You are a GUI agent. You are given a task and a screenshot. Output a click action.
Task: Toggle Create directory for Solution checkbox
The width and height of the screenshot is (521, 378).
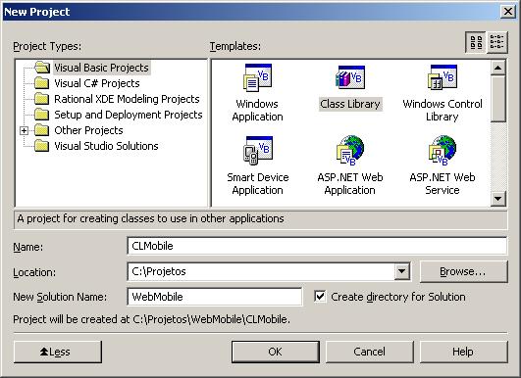320,297
